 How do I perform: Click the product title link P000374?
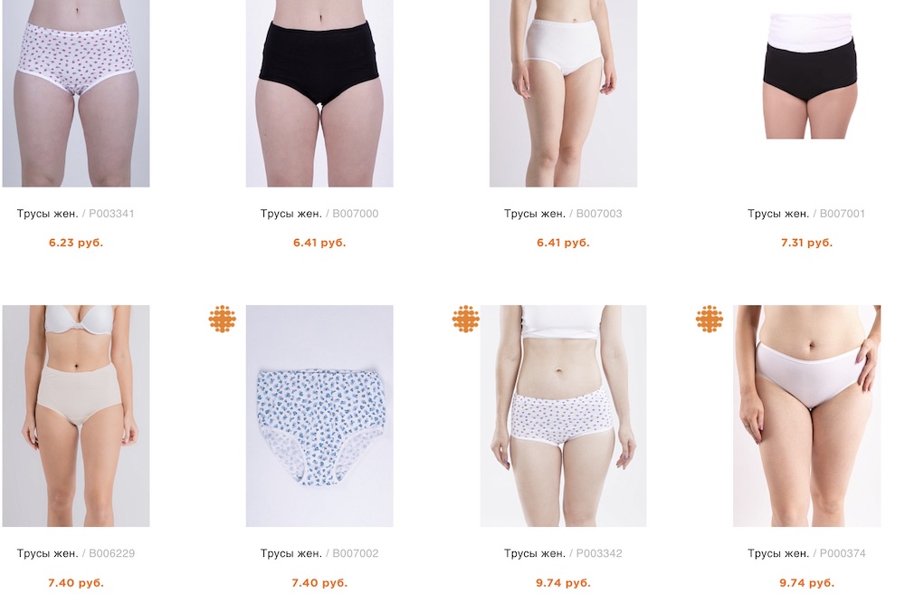point(806,553)
